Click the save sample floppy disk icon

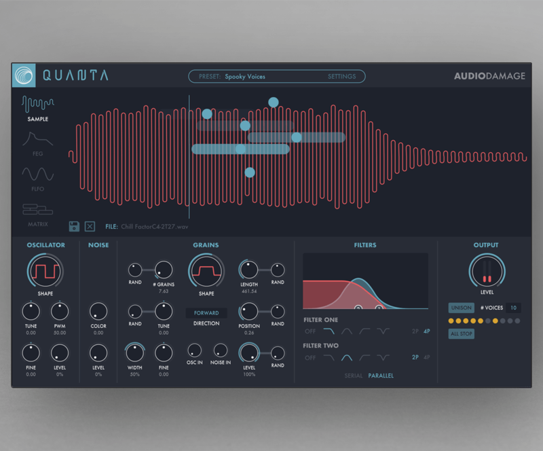click(74, 225)
